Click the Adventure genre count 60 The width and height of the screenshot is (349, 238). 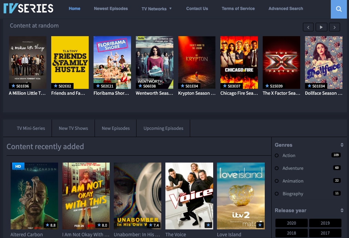pyautogui.click(x=337, y=168)
